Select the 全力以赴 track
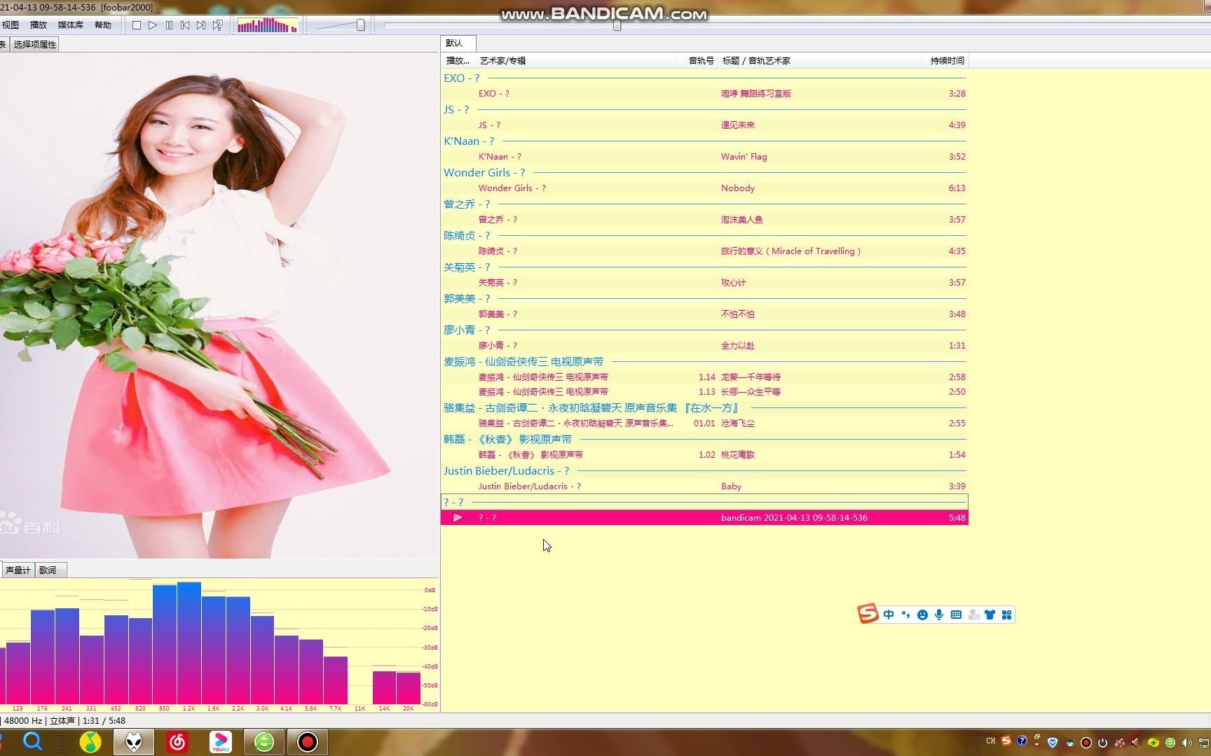The width and height of the screenshot is (1211, 756). (x=704, y=346)
